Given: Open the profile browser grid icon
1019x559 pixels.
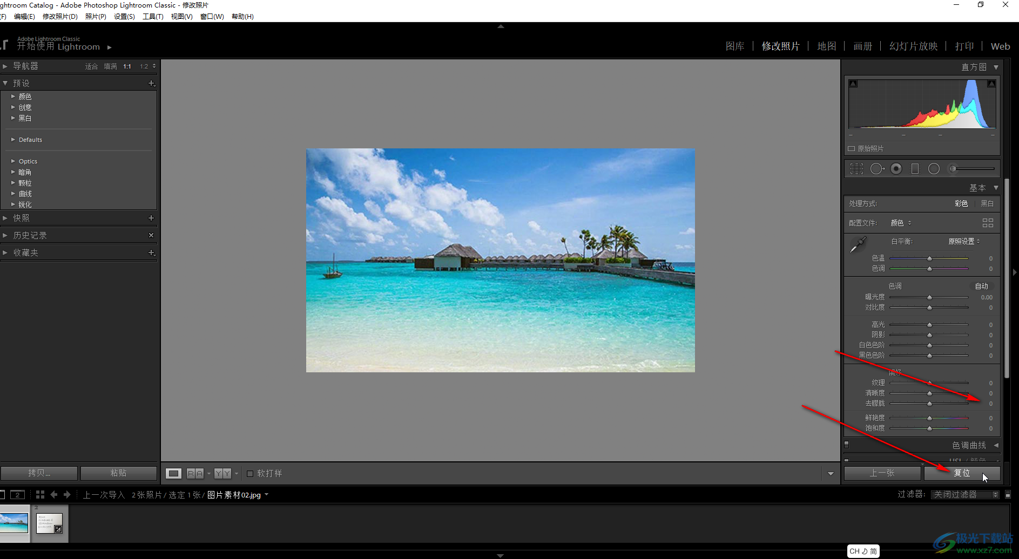Looking at the screenshot, I should pyautogui.click(x=988, y=223).
